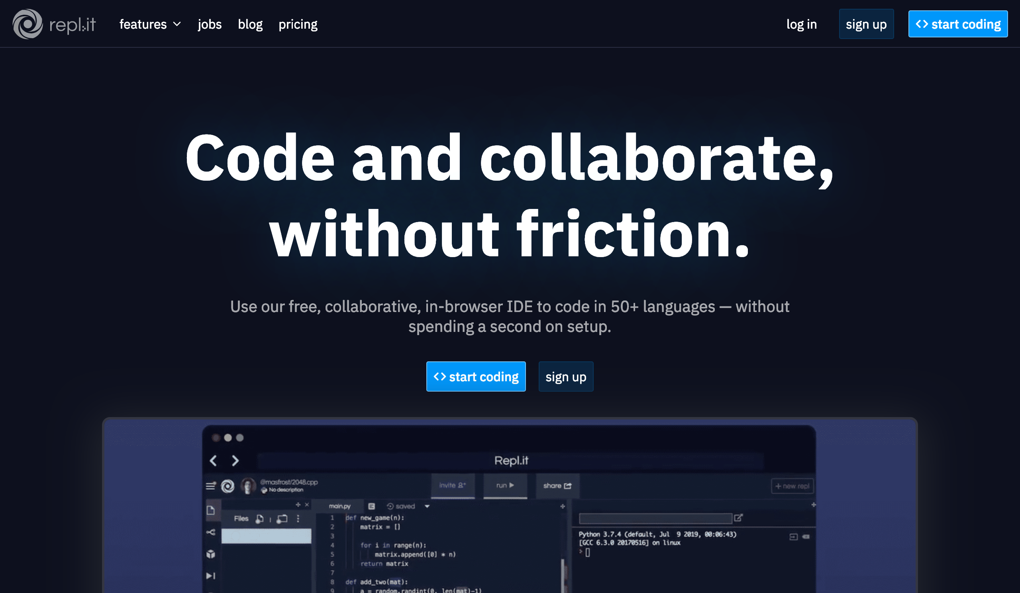Open the three-dot Files options menu
The image size is (1020, 593).
298,519
